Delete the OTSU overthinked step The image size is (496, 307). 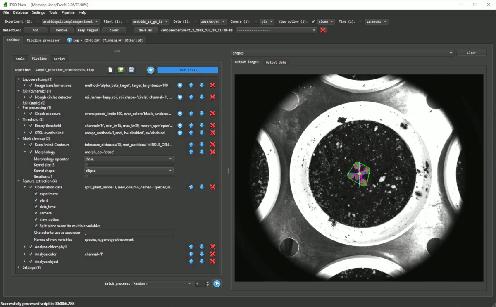coord(212,133)
